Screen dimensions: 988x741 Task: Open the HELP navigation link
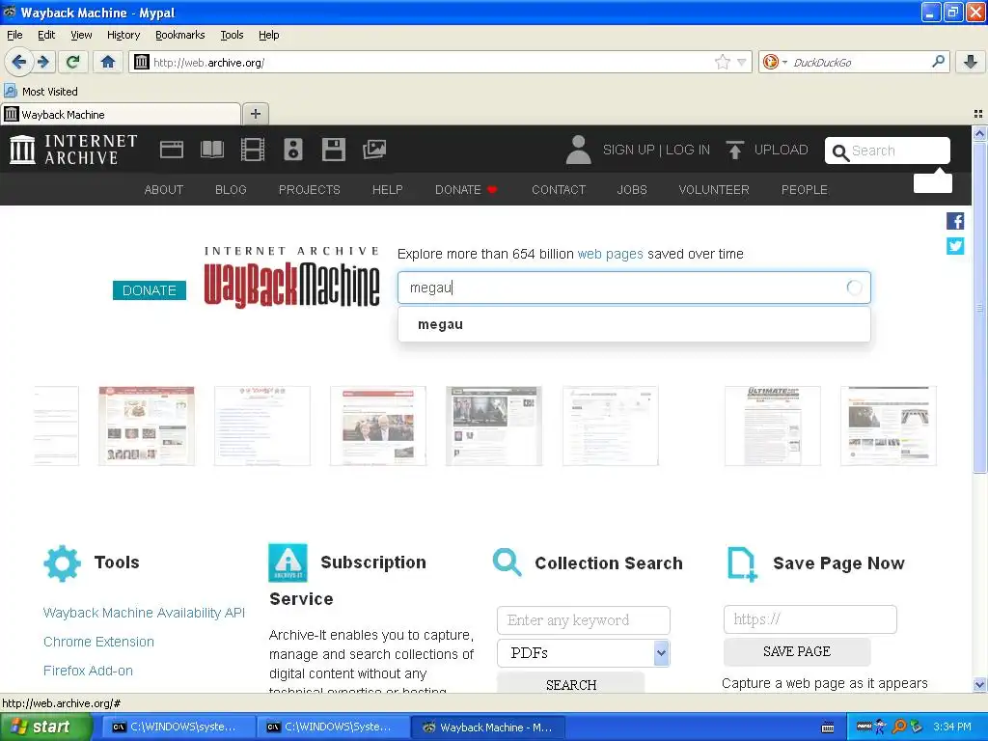coord(387,190)
